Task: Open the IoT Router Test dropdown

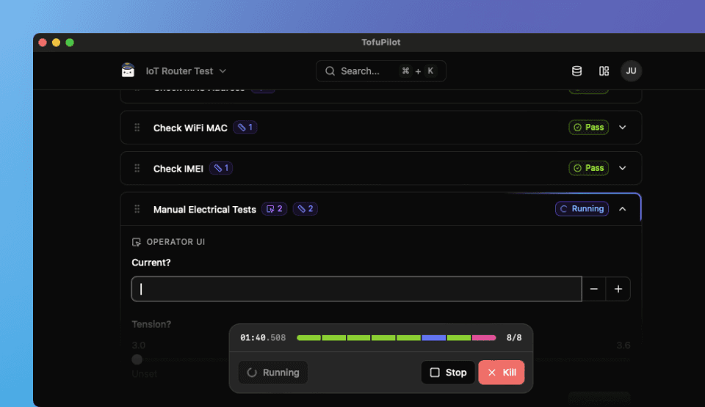Action: 186,71
